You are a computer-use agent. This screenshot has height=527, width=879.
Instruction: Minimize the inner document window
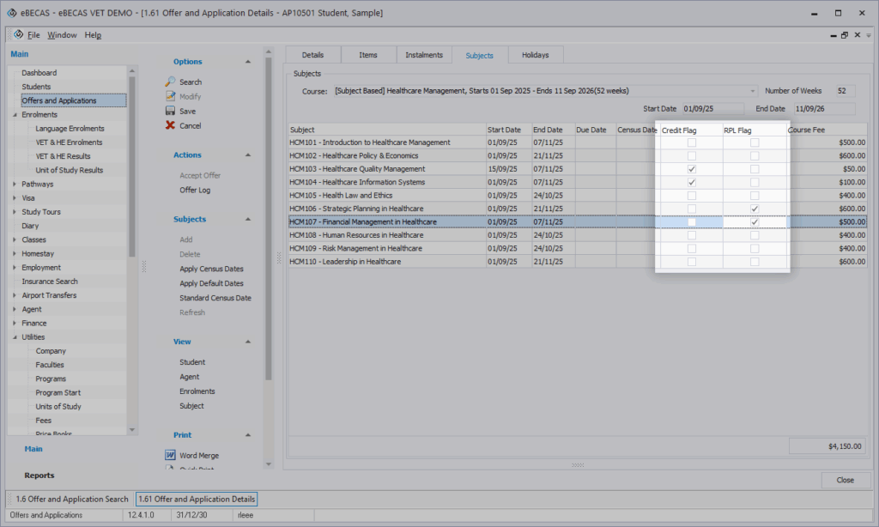point(833,34)
